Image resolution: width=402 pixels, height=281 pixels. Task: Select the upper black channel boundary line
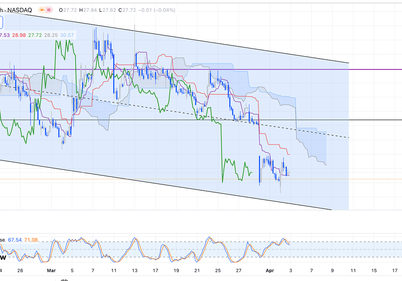pyautogui.click(x=241, y=44)
